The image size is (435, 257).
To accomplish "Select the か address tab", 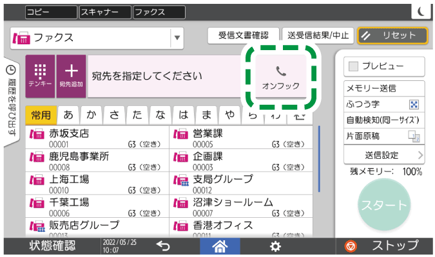I will point(92,115).
